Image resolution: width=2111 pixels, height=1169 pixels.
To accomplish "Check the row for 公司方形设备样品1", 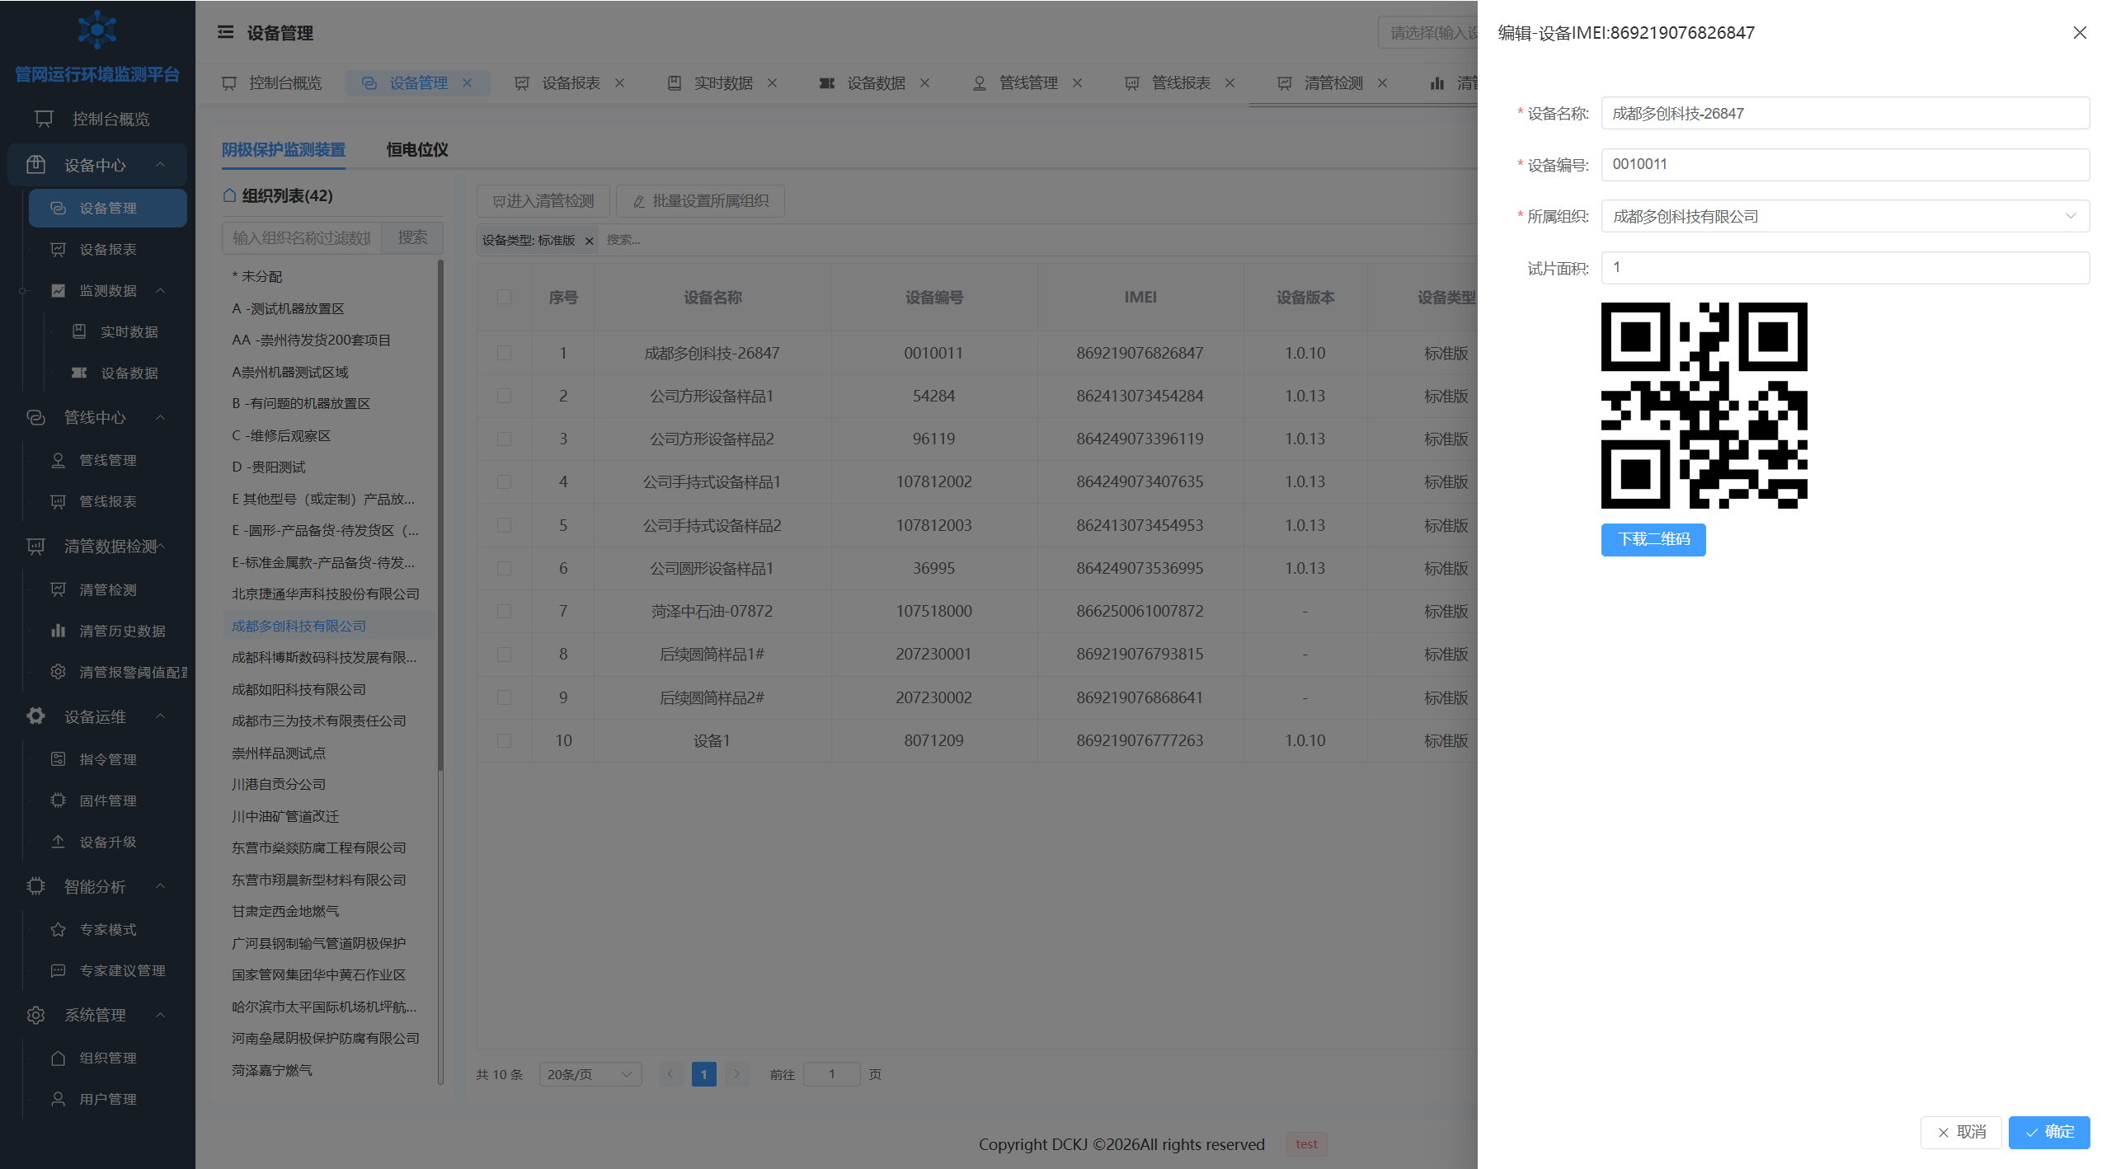I will coord(504,396).
